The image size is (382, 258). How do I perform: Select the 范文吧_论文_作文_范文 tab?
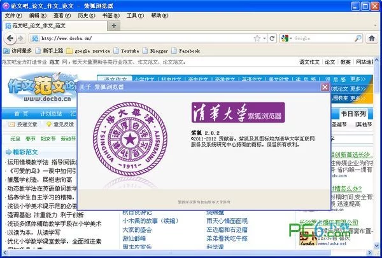55,25
